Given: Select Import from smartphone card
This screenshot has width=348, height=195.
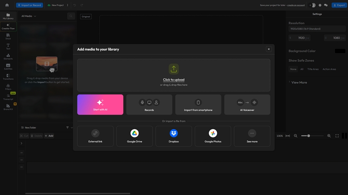Looking at the screenshot, I should [198, 104].
